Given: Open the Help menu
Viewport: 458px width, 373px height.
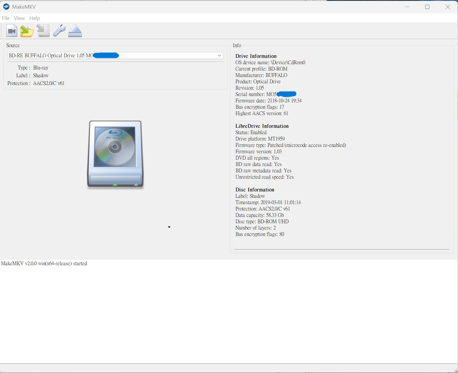Looking at the screenshot, I should click(35, 18).
